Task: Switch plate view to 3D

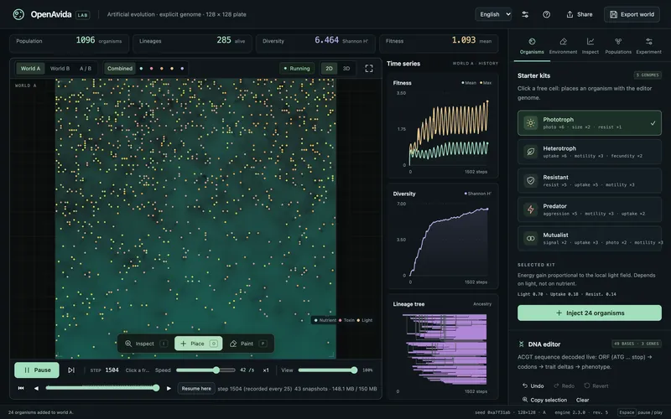Action: (346, 69)
